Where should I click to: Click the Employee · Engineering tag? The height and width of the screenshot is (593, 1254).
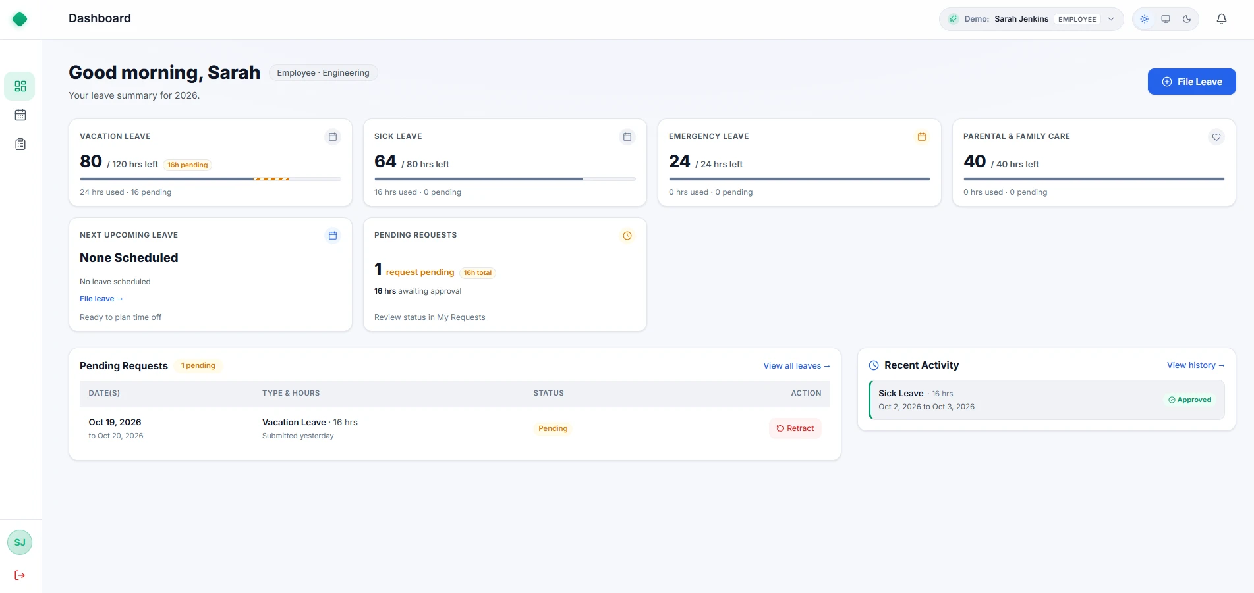(323, 73)
